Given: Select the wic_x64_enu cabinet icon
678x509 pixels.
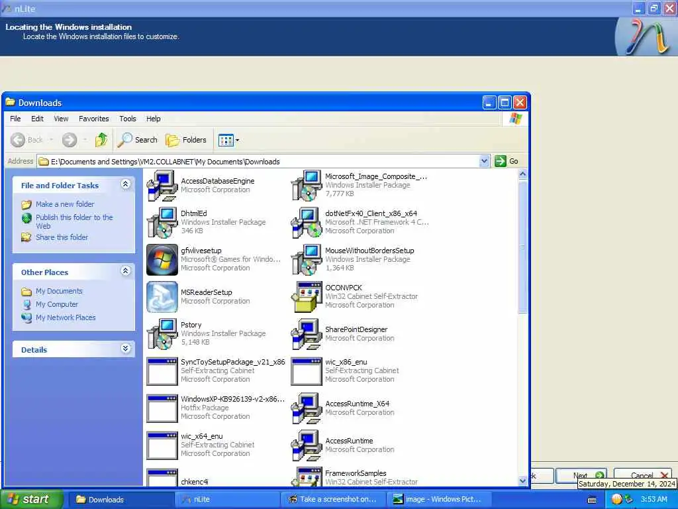Looking at the screenshot, I should (x=162, y=445).
